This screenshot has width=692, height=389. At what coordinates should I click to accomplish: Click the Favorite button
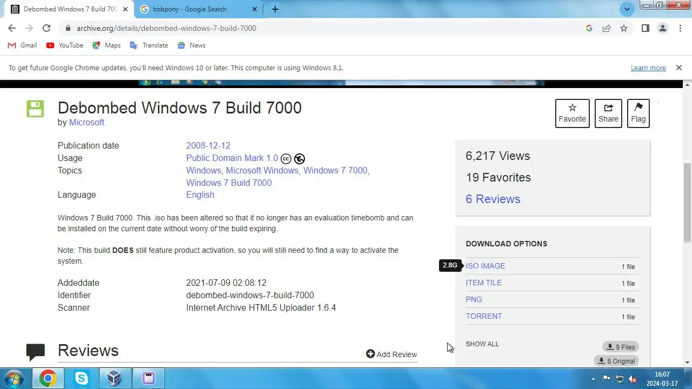click(573, 113)
